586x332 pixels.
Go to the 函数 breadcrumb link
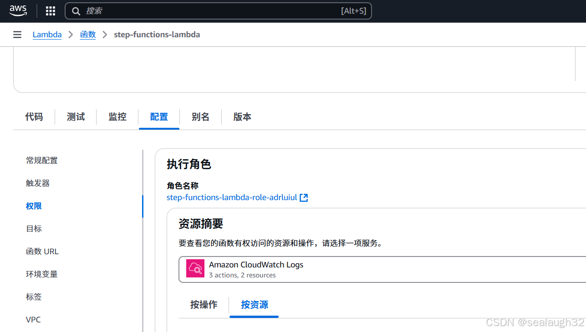[88, 35]
